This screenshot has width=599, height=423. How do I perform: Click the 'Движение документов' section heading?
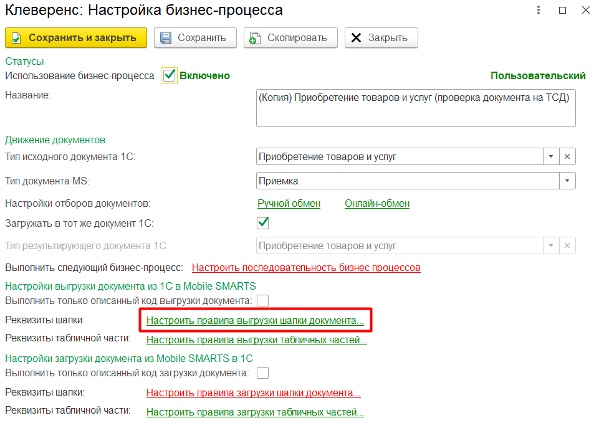[x=55, y=140]
